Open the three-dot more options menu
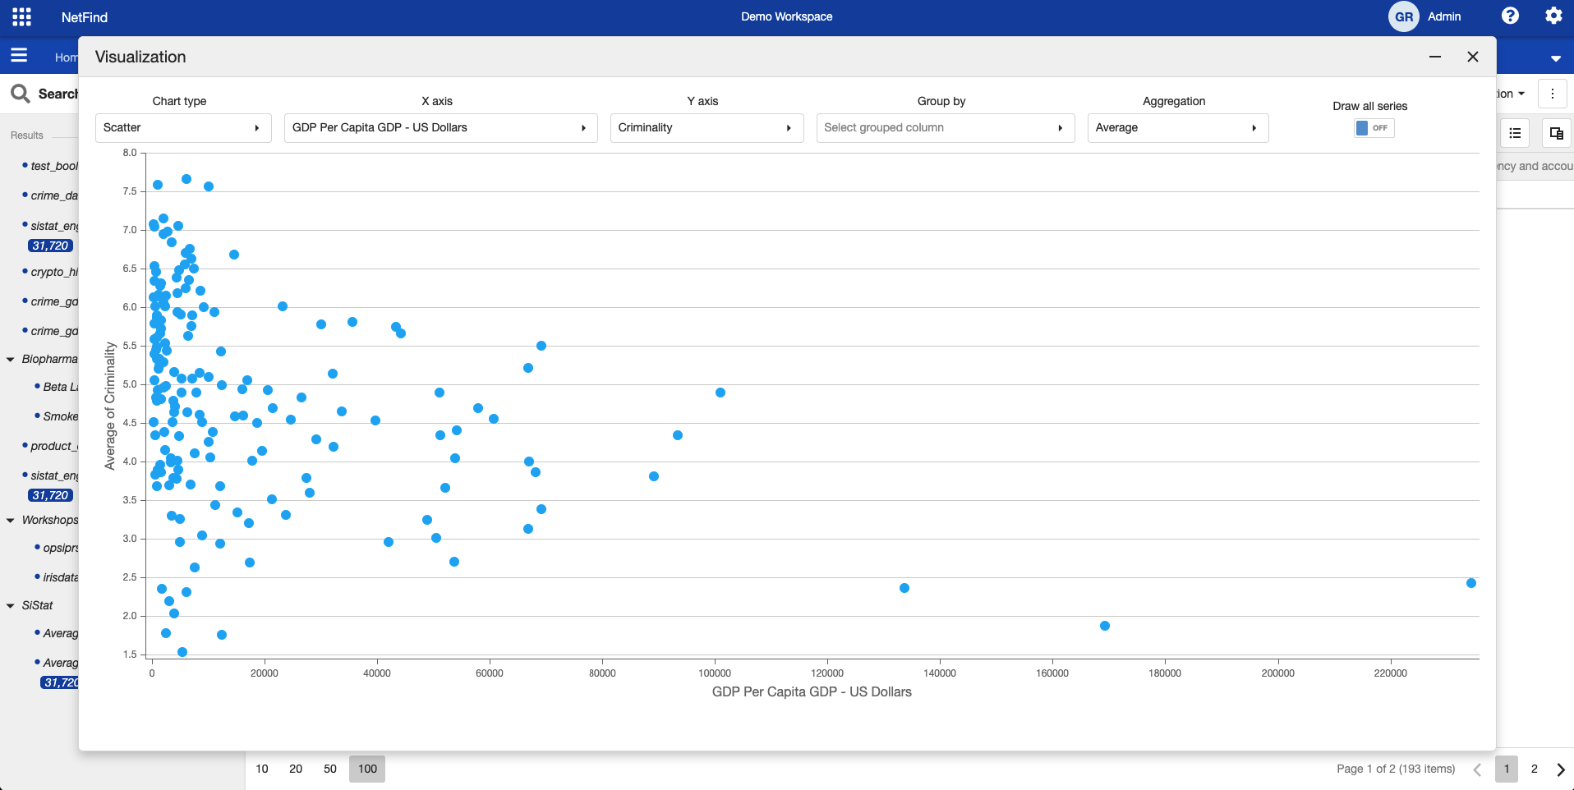Screen dimensions: 1574x790 pos(1552,94)
